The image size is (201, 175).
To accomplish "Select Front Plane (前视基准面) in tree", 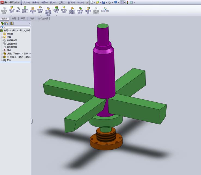I will (10, 40).
